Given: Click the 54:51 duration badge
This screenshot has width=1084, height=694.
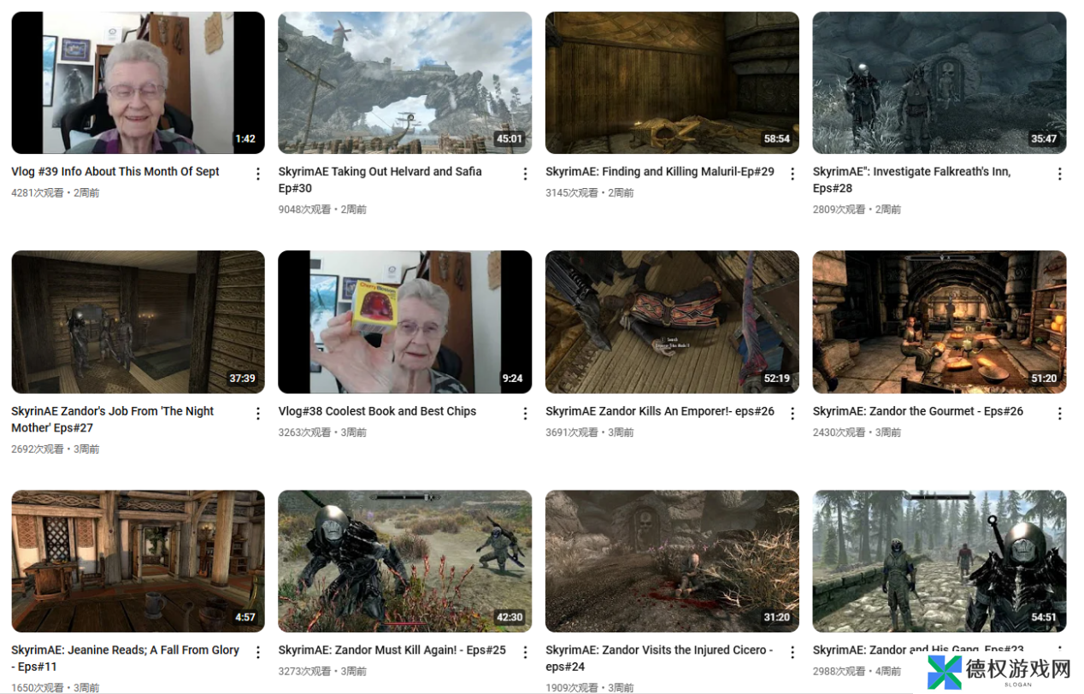Looking at the screenshot, I should (1044, 617).
